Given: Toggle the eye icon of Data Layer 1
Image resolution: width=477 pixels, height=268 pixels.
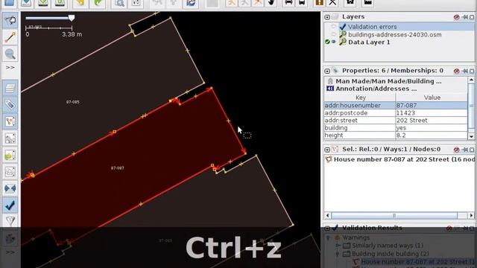Looking at the screenshot, I should (x=334, y=42).
